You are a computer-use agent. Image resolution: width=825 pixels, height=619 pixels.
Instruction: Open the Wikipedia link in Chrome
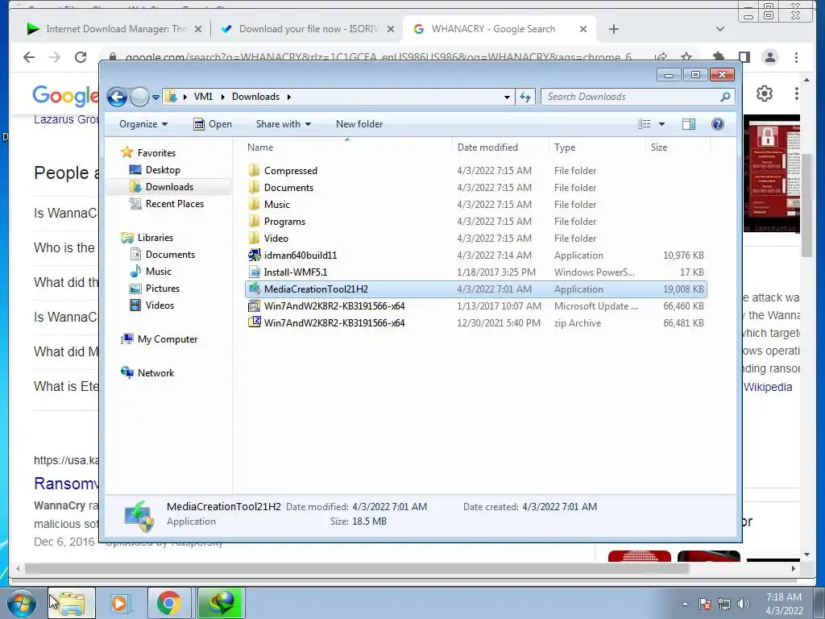click(768, 388)
